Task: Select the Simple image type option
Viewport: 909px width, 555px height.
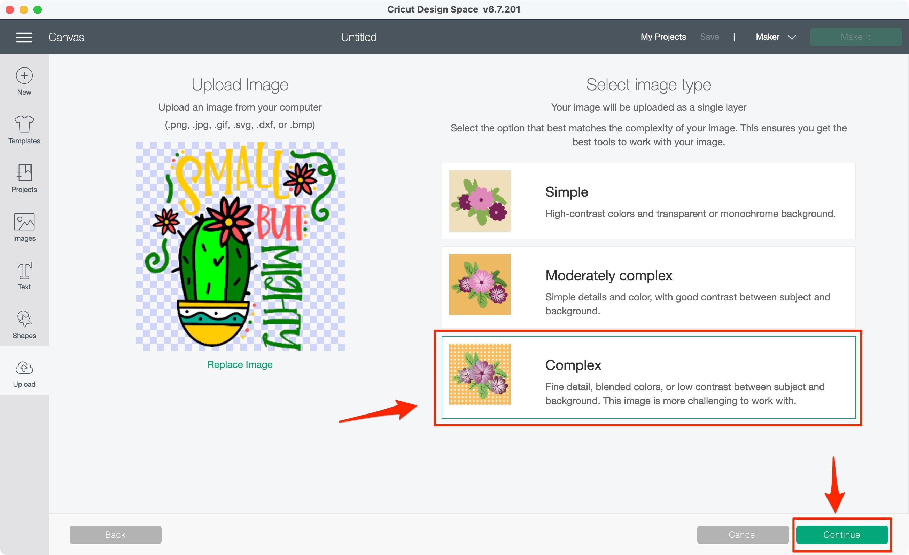Action: coord(648,201)
